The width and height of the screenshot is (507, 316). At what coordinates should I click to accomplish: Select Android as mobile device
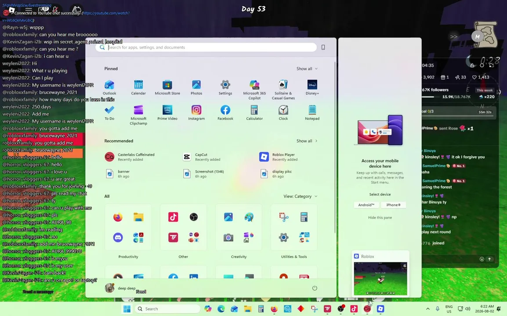coord(366,205)
